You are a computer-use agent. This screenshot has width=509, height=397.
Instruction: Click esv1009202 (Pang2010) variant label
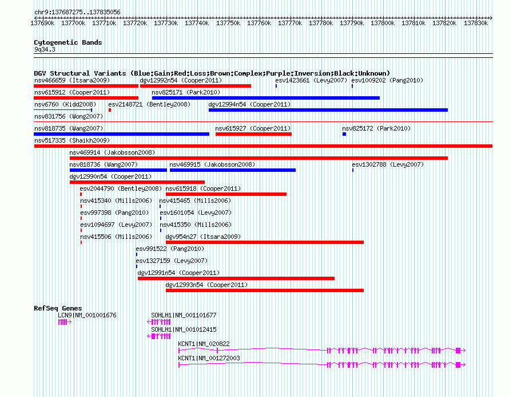tap(388, 80)
